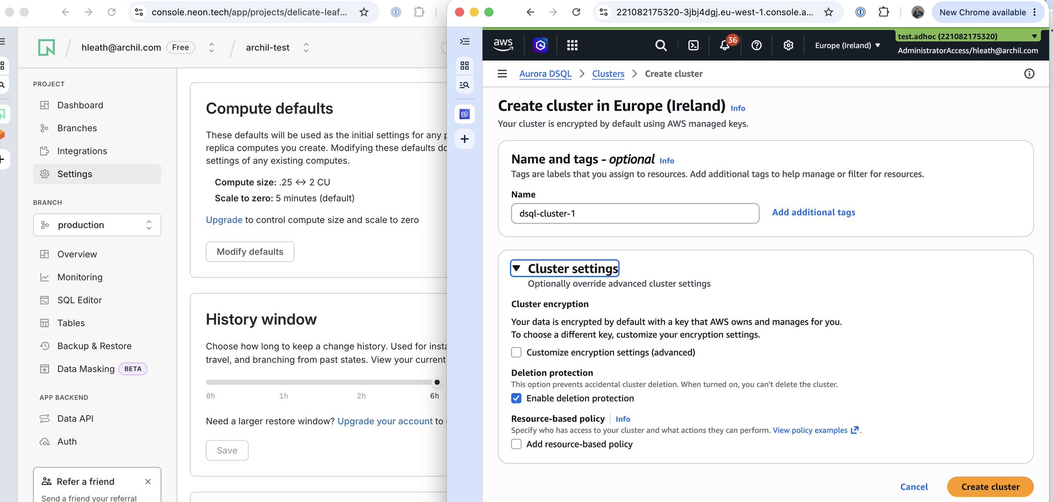
Task: Open the AWS services grid menu
Action: (572, 45)
